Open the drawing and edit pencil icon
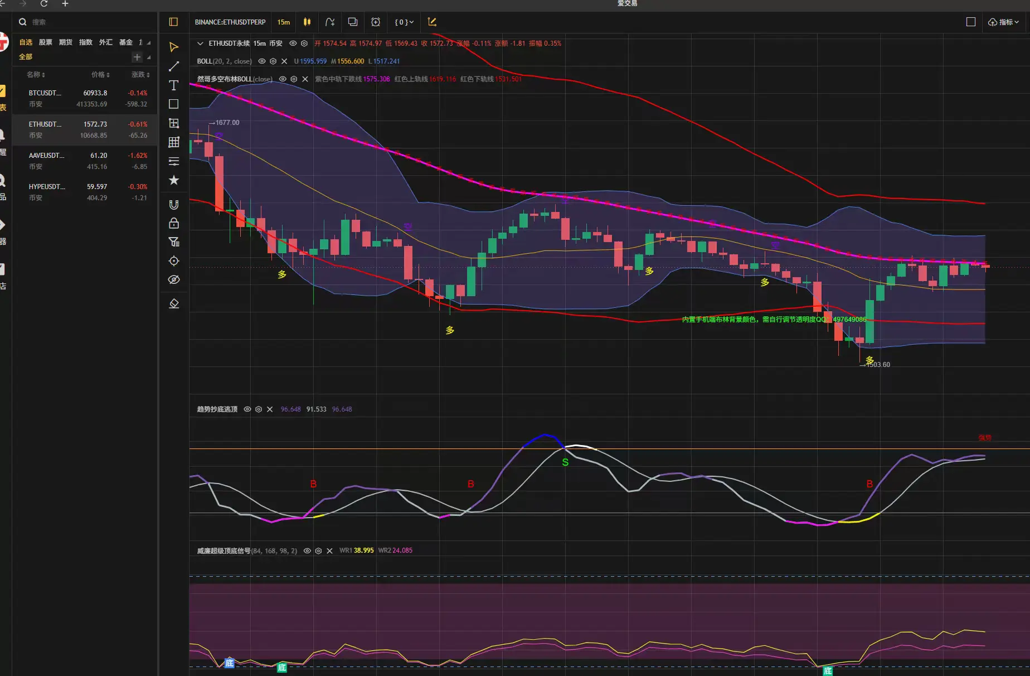Viewport: 1030px width, 676px height. 432,22
